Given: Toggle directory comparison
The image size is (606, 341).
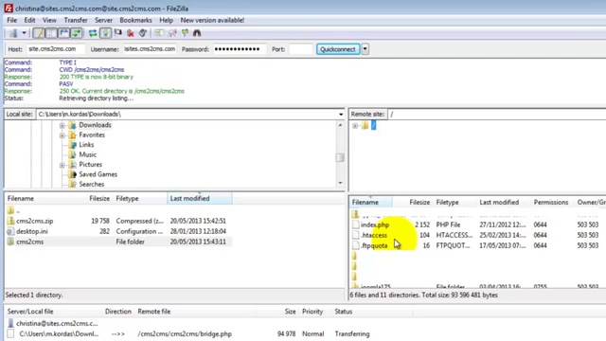Looking at the screenshot, I should pos(172,33).
